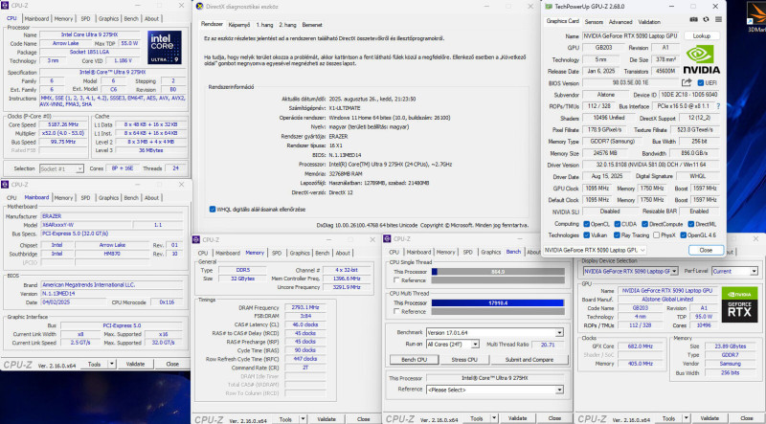766x424 pixels.
Task: Click the multi thread 17910.4 score bar
Action: coord(497,302)
